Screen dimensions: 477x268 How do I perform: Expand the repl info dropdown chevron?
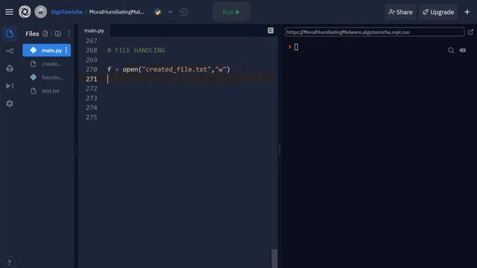click(171, 12)
